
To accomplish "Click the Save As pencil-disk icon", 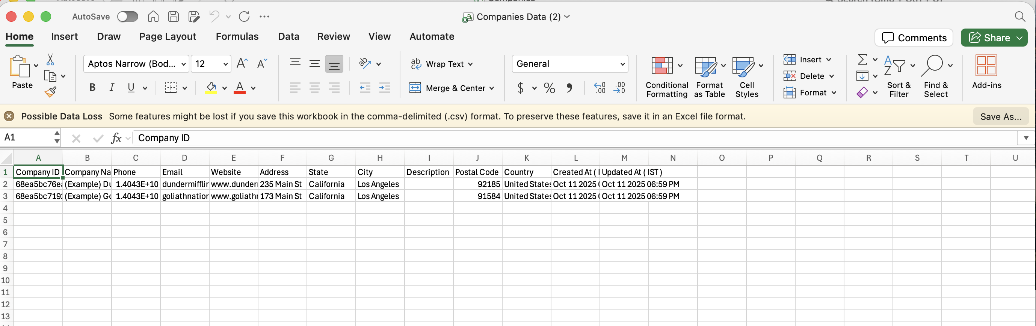I will [x=194, y=17].
